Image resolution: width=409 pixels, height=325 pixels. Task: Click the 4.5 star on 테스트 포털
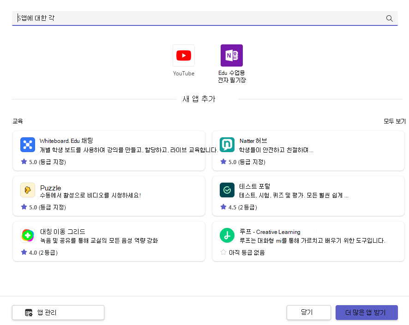223,207
